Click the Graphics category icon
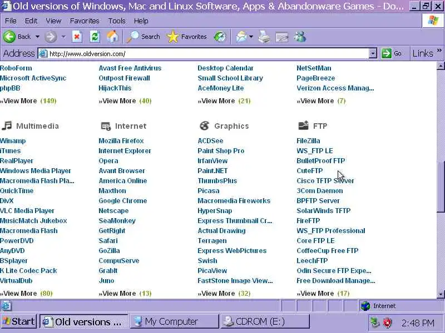 pyautogui.click(x=204, y=125)
